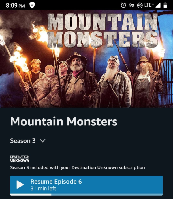Viewport: 173px width, 199px height.
Task: Tap the battery level icon
Action: click(x=165, y=5)
